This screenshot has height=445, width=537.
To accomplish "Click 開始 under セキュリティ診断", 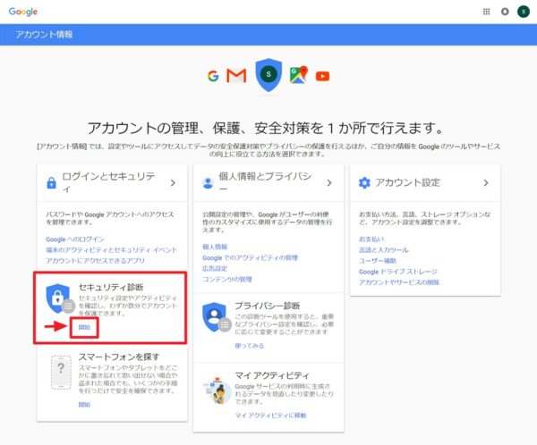I will pos(84,327).
